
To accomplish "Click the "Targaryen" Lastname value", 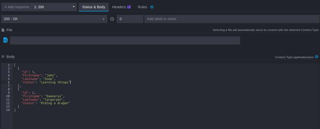I will coord(54,99).
